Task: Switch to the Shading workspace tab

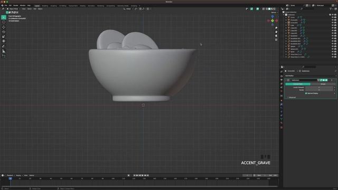Action: pyautogui.click(x=82, y=6)
